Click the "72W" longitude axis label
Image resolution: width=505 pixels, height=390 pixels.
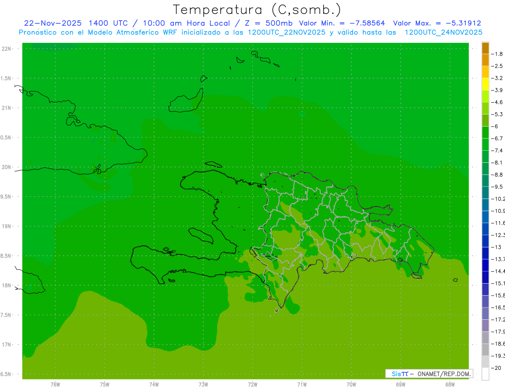tap(253, 385)
